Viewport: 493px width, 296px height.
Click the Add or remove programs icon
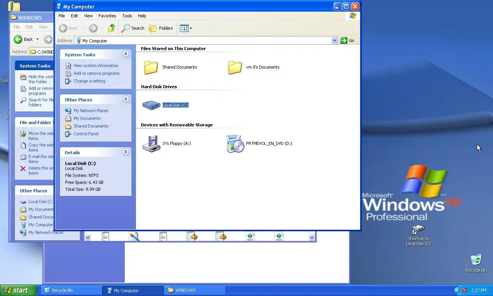point(68,73)
